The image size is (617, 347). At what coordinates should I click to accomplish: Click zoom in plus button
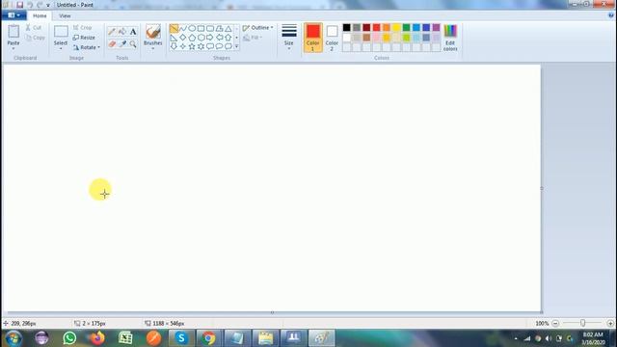(x=610, y=324)
